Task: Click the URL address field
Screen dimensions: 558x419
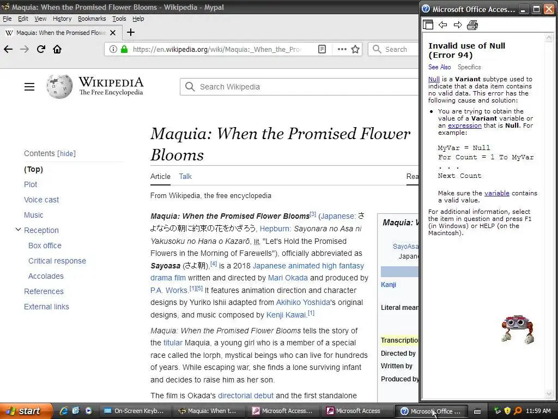Action: tap(217, 49)
